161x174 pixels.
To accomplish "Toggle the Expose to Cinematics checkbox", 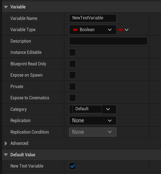I will [72, 98].
